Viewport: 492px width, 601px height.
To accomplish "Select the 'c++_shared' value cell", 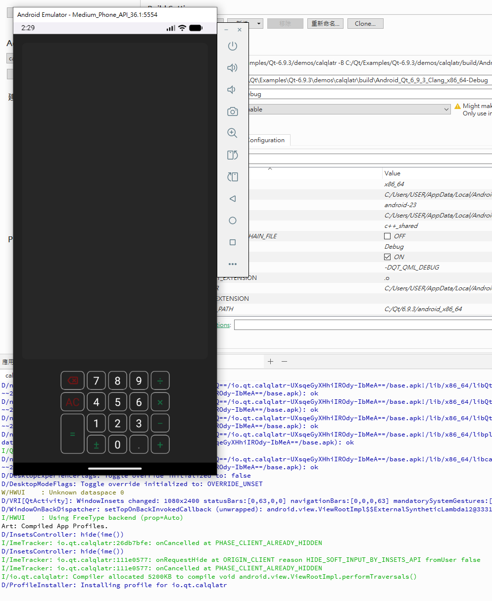I will tap(401, 225).
